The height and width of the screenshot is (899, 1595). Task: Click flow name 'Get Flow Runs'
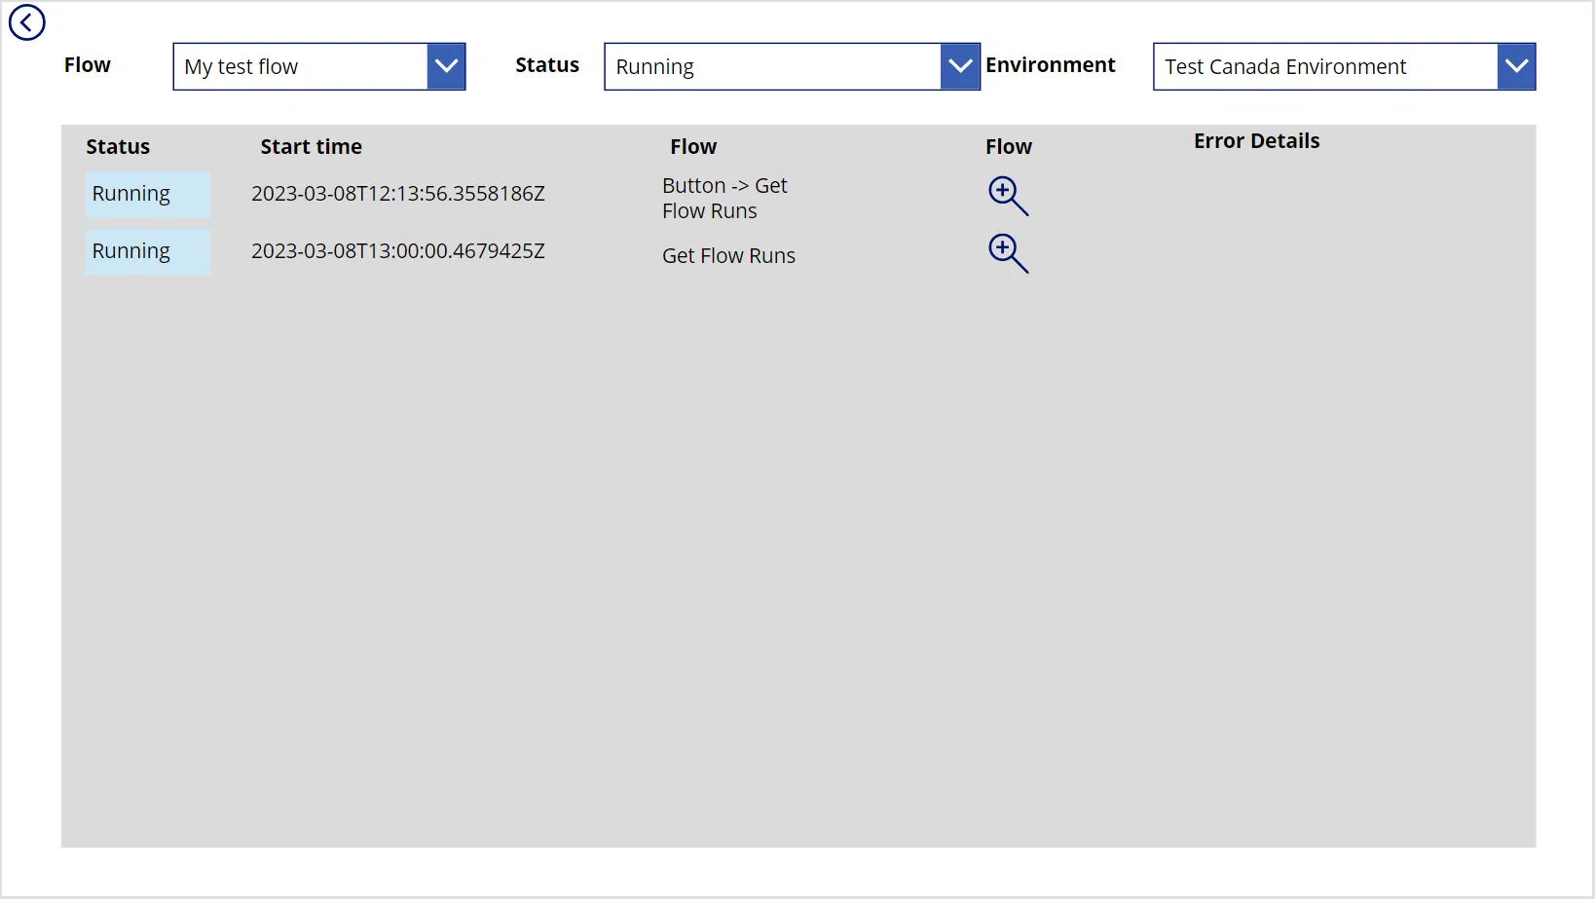(728, 255)
